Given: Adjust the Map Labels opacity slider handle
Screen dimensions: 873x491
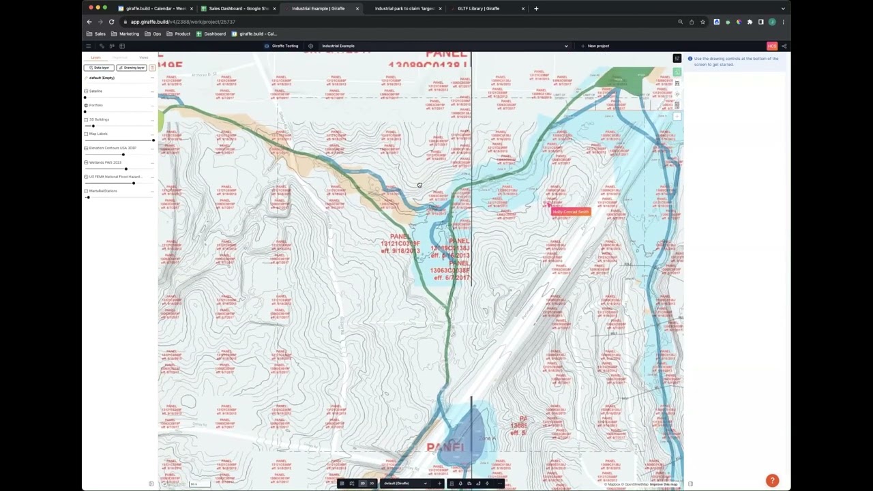Looking at the screenshot, I should 153,140.
